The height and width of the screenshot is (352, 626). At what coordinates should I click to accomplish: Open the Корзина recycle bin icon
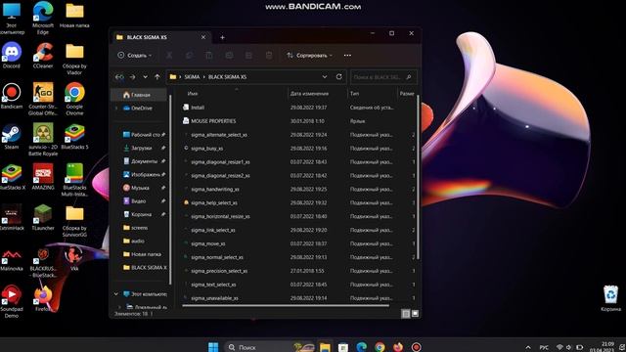tap(610, 298)
